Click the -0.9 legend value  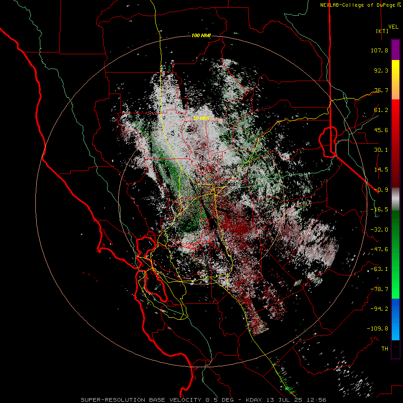(381, 190)
